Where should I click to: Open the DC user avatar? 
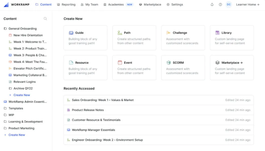pyautogui.click(x=229, y=5)
